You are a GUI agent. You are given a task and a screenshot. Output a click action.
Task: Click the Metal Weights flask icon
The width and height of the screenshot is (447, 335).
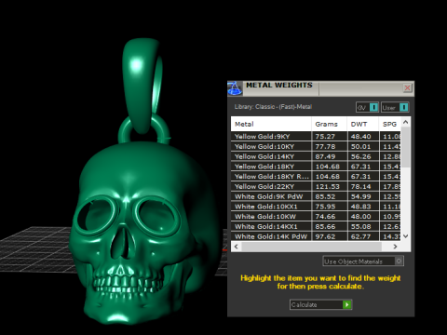235,88
